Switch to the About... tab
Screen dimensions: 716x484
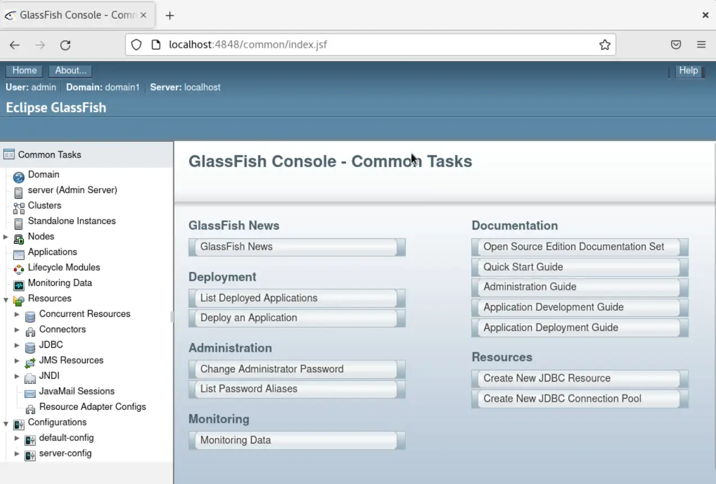coord(70,70)
